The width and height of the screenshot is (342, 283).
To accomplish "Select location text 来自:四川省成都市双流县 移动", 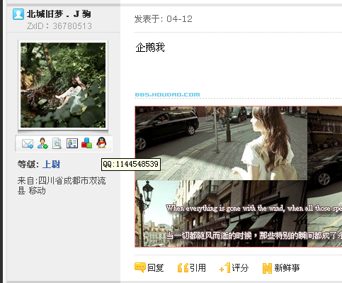I will [62, 186].
